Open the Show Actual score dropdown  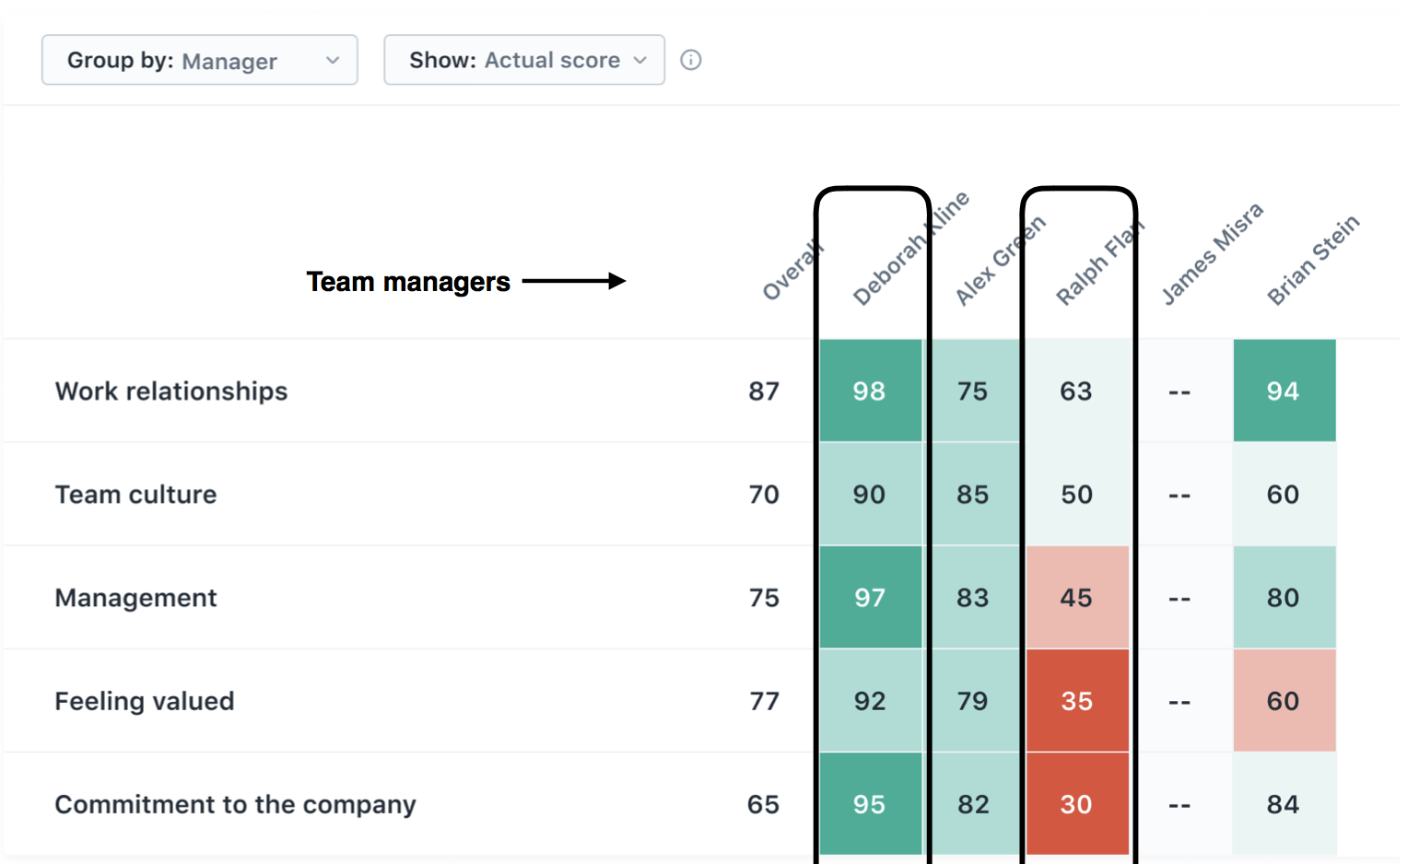click(523, 60)
